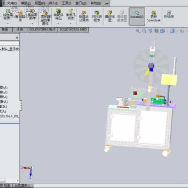Select the Update Speedpak tool
Image resolution: width=188 pixels, height=188 pixels.
click(154, 16)
